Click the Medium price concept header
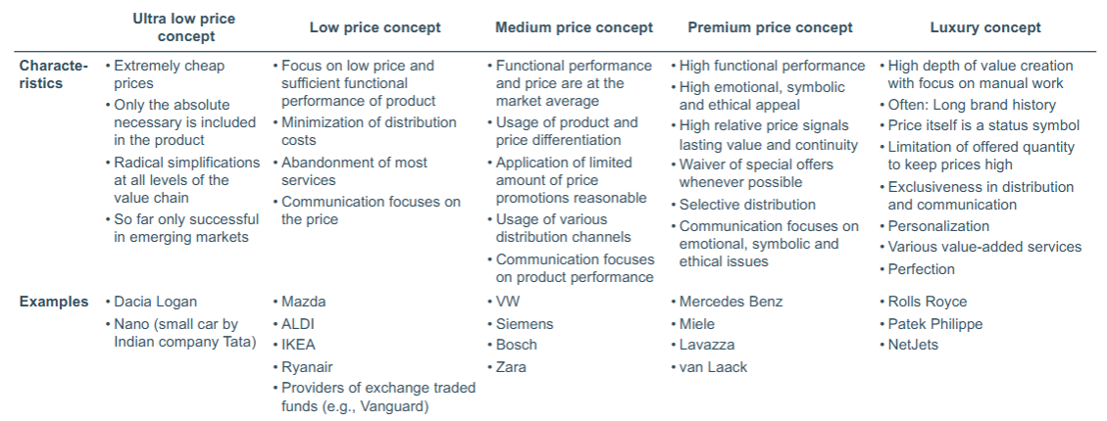The height and width of the screenshot is (421, 1107). pyautogui.click(x=574, y=27)
